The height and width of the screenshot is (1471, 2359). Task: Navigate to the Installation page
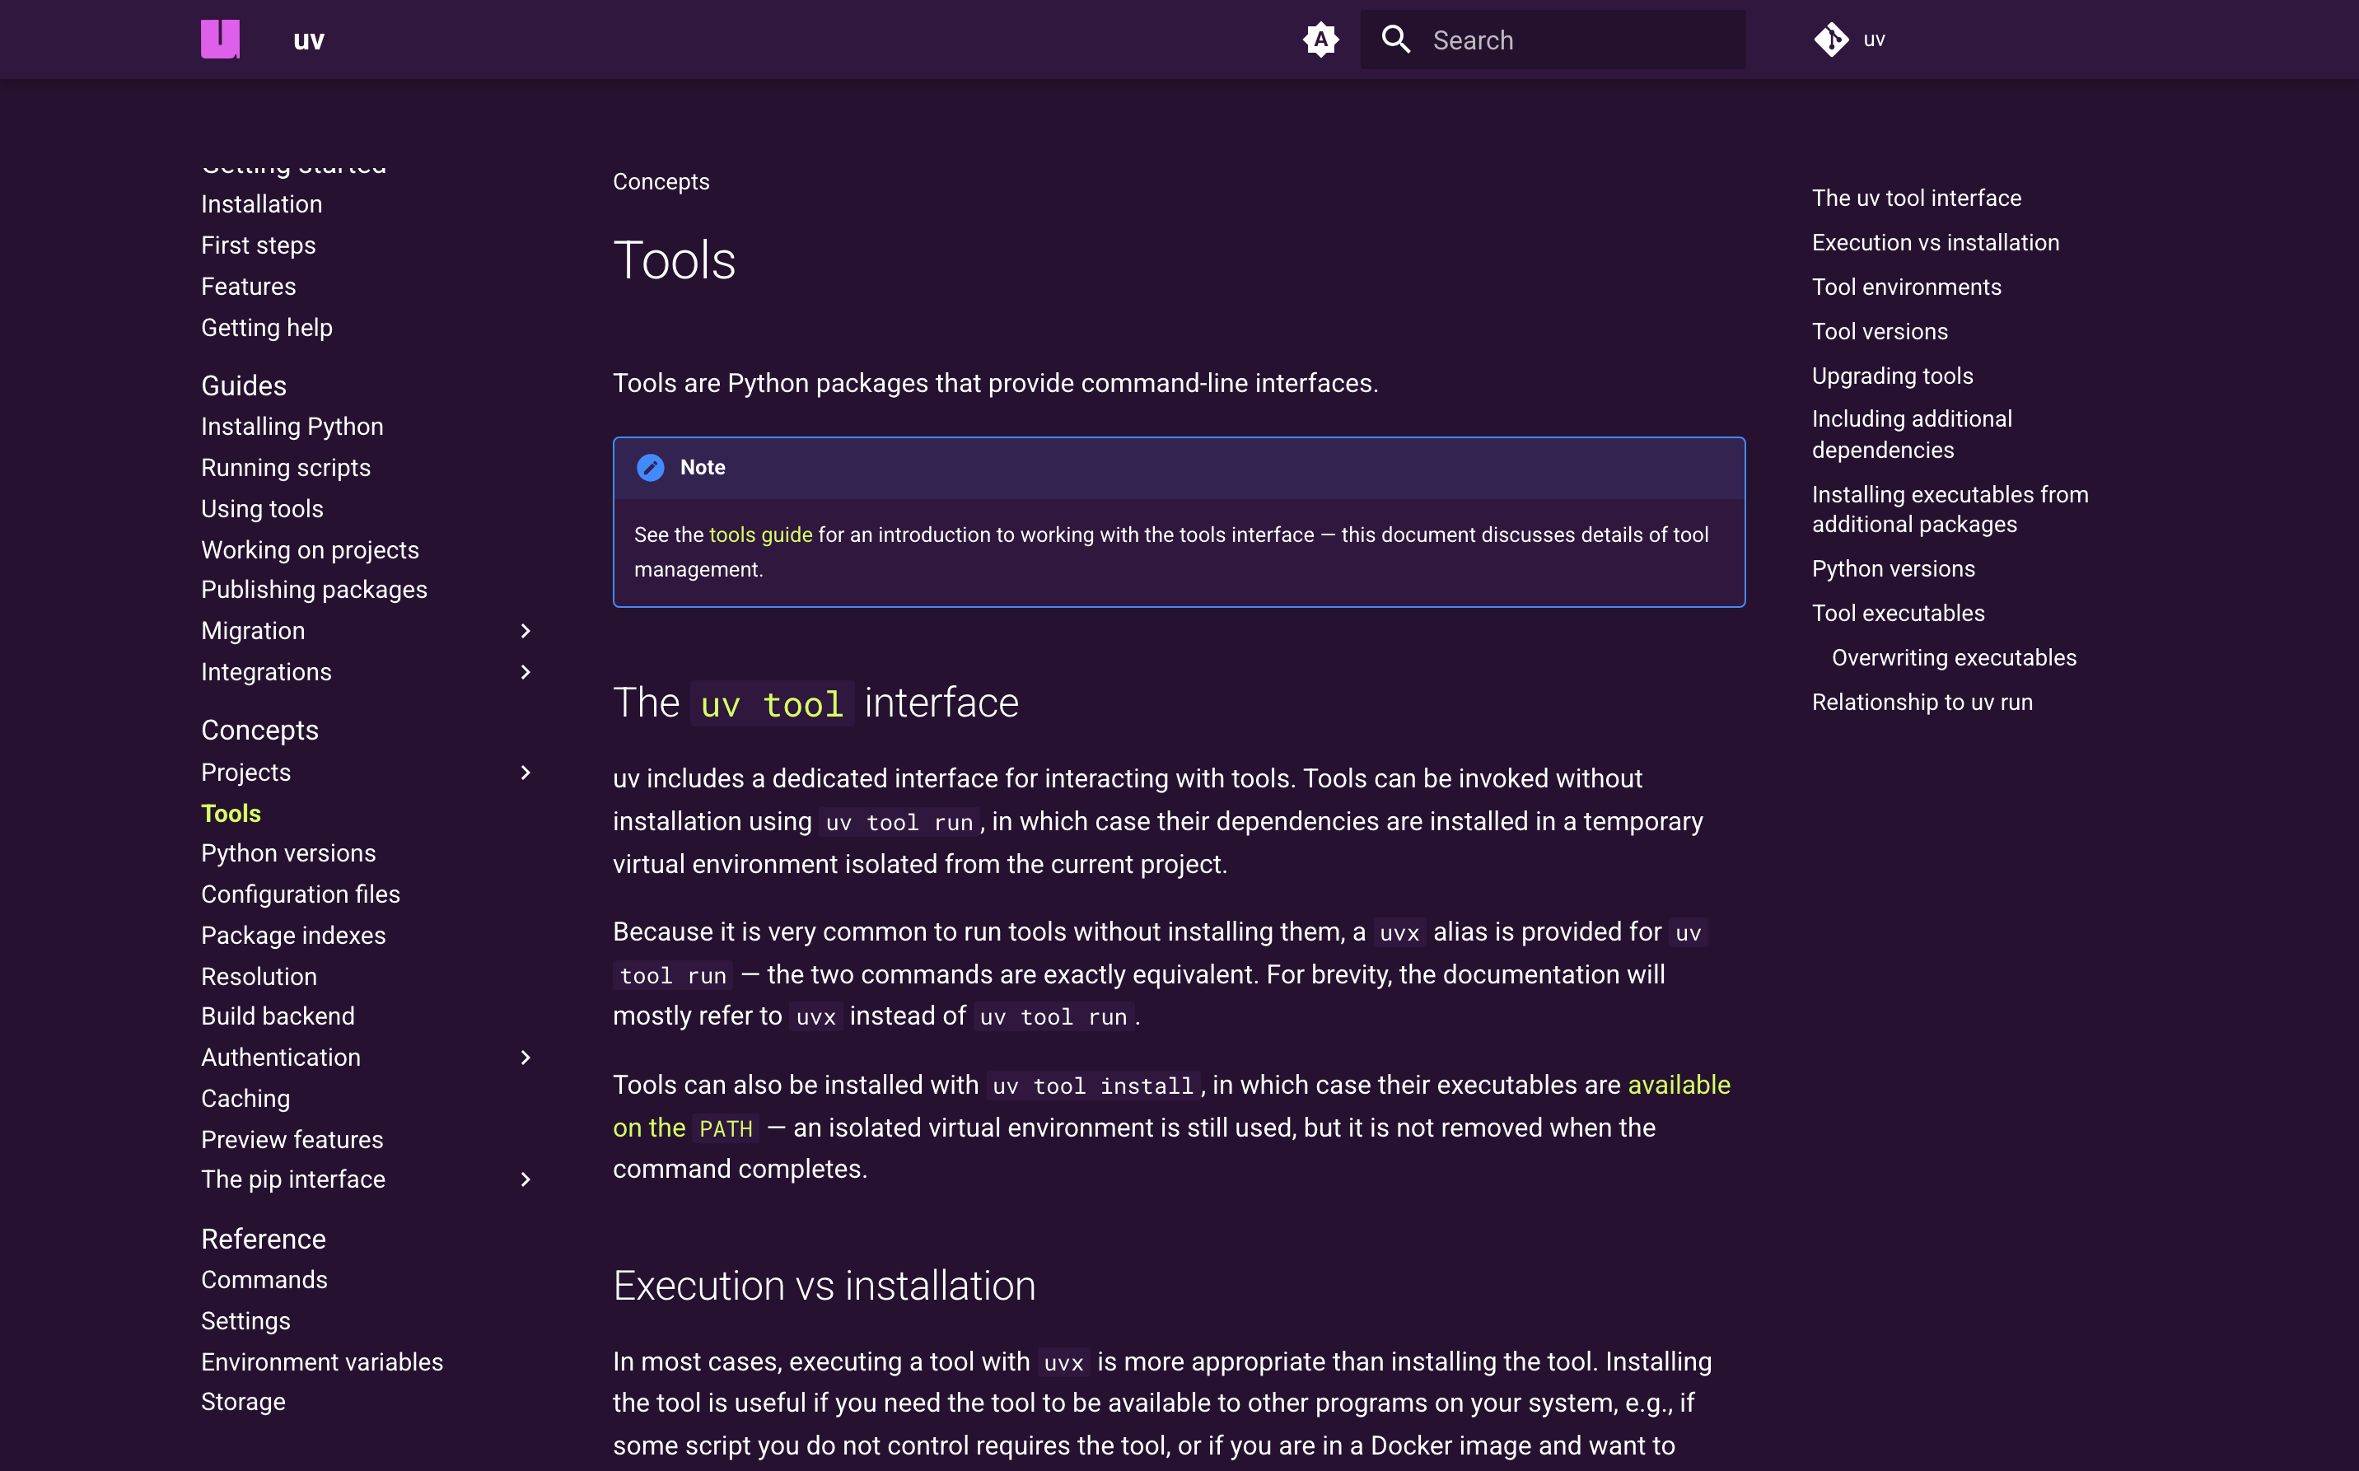pyautogui.click(x=261, y=204)
